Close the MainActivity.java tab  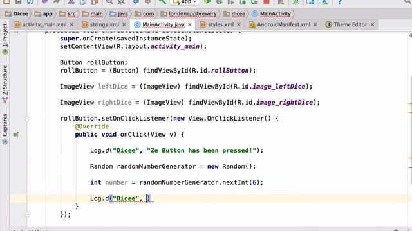point(190,24)
